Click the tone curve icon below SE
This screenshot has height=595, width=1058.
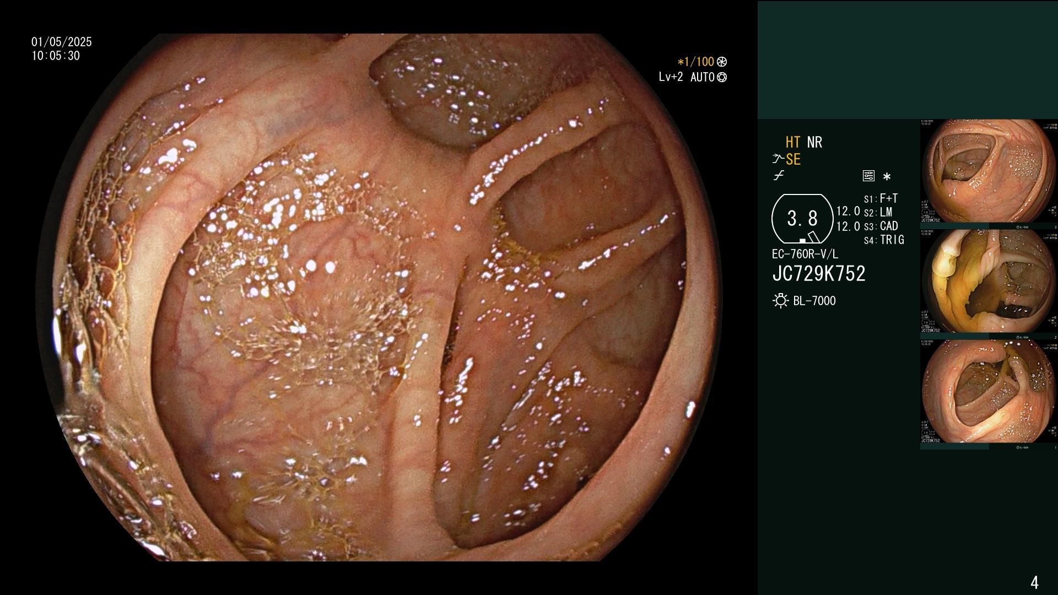tap(779, 176)
